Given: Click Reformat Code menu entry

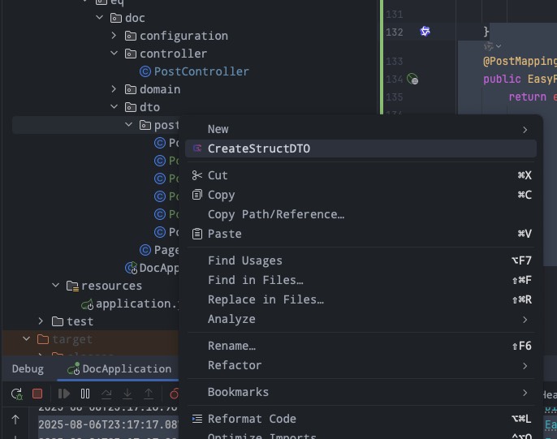Looking at the screenshot, I should [252, 419].
